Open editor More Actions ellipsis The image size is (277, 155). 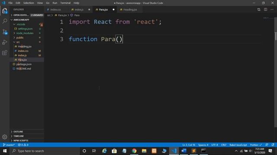click(x=272, y=9)
